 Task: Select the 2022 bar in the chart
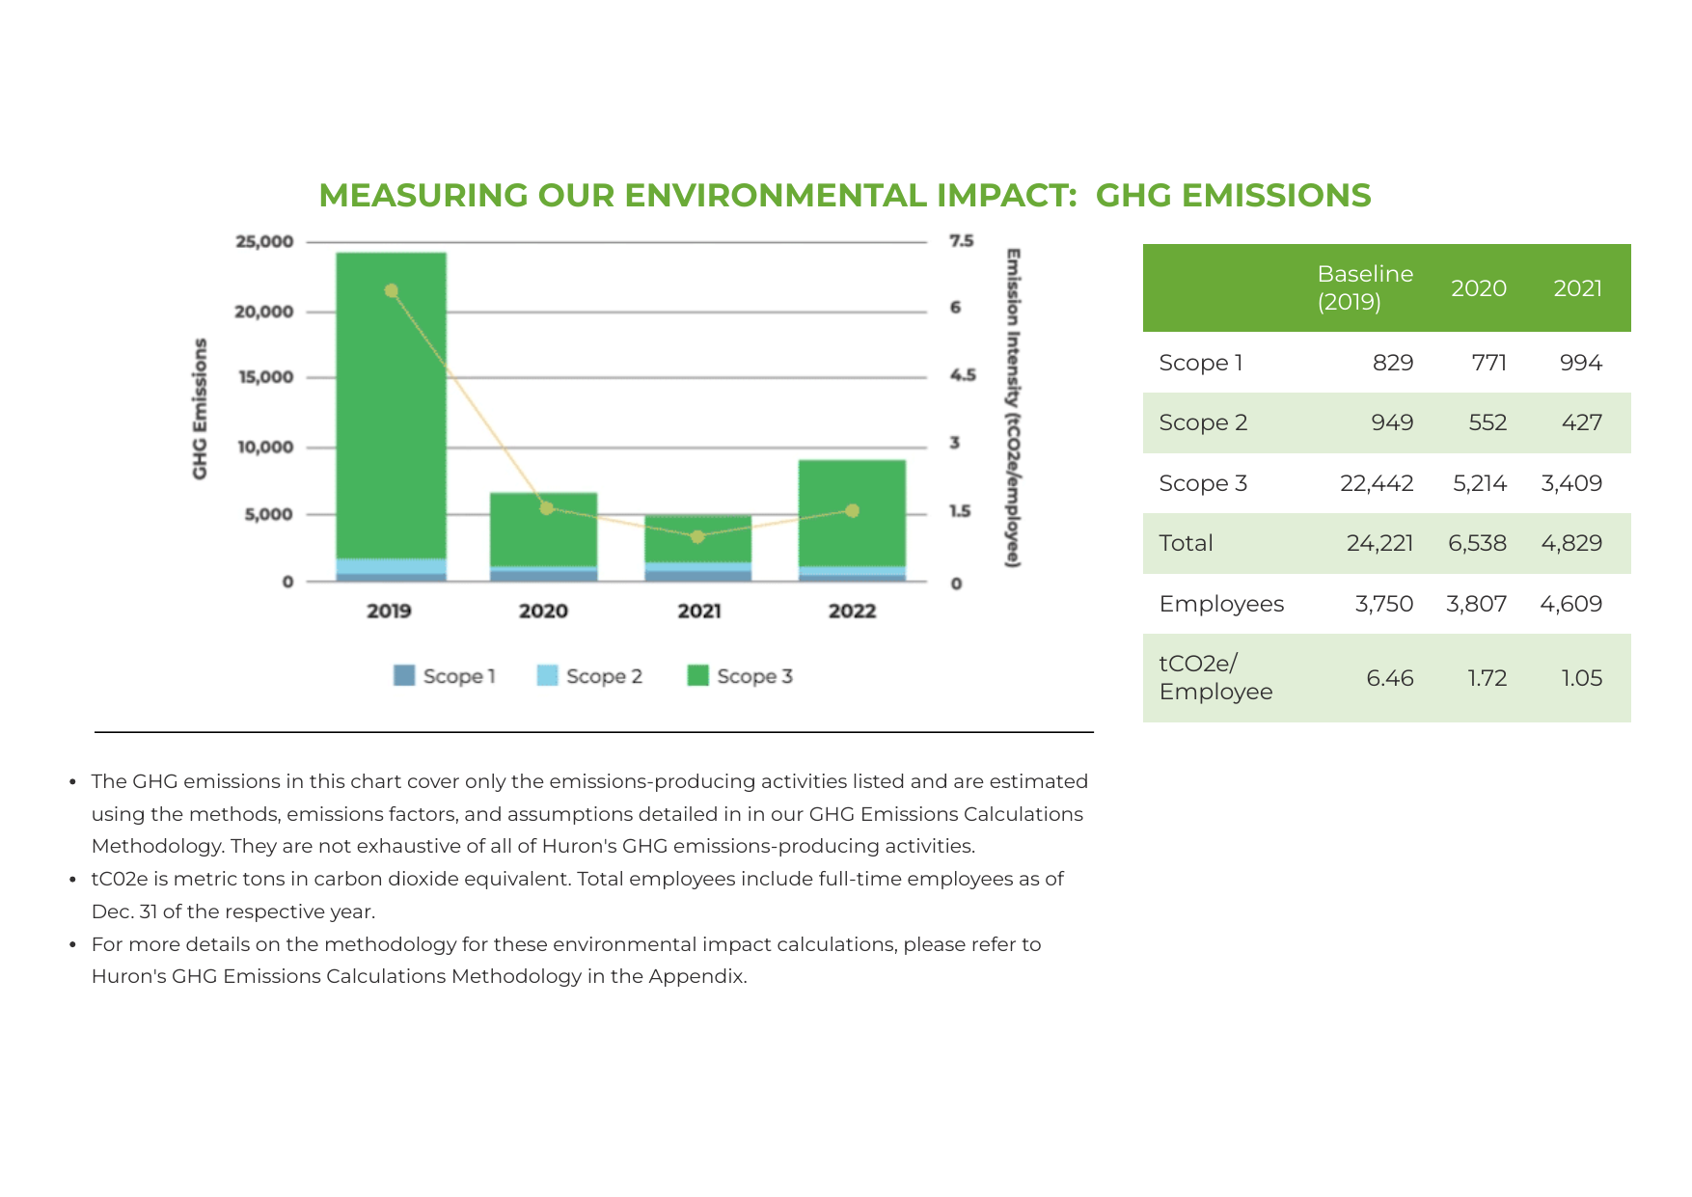(x=852, y=521)
